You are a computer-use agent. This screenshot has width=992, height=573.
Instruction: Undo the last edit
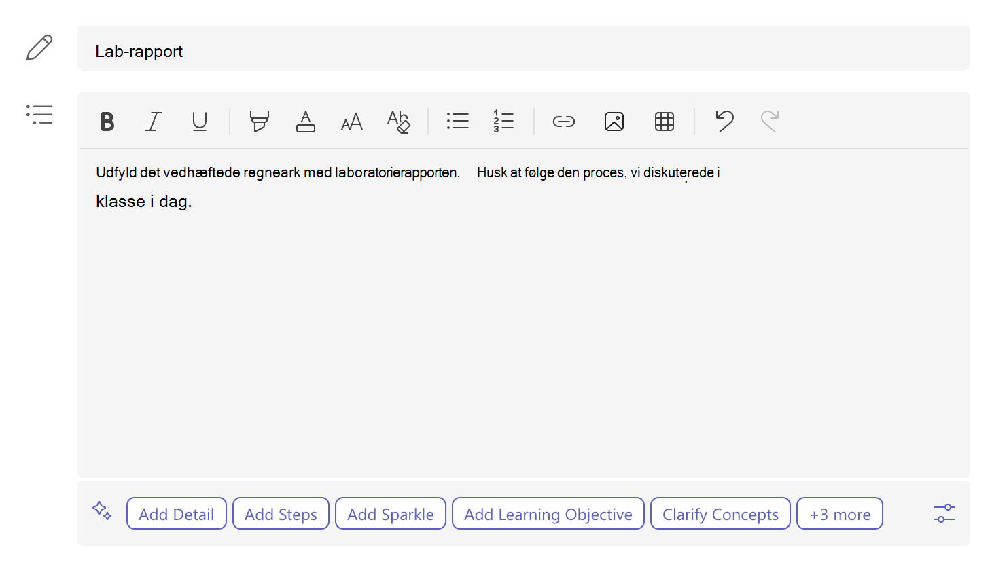(724, 122)
